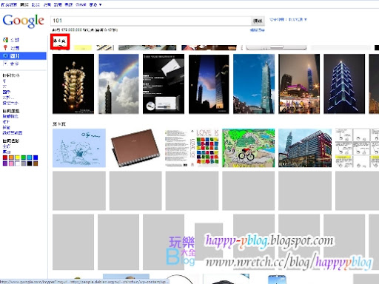The image size is (379, 284).
Task: Filter by gray color swatch
Action: pos(24,163)
